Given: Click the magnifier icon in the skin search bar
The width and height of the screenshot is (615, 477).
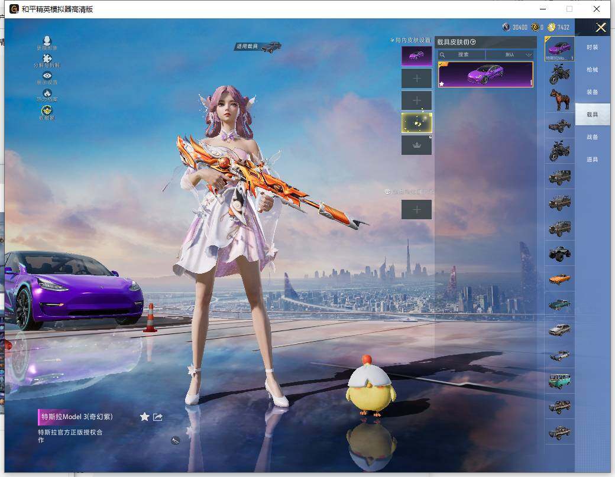Looking at the screenshot, I should 442,54.
